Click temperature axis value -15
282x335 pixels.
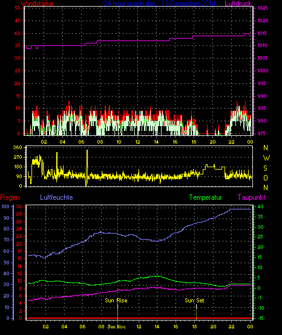point(260,318)
